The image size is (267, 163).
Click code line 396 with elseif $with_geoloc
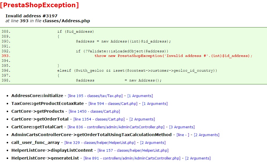click(137, 71)
